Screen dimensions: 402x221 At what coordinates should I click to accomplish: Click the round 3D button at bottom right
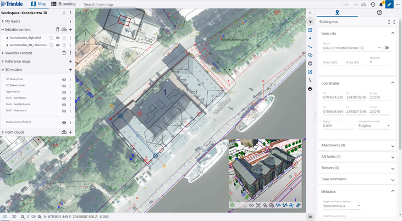click(310, 217)
